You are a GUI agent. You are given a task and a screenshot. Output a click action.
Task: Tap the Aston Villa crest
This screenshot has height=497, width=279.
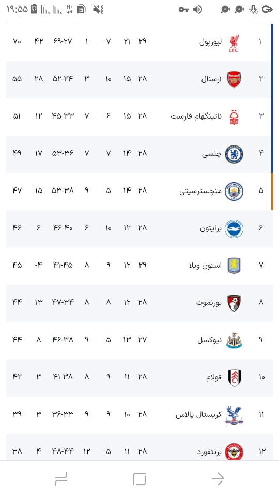pos(234,266)
